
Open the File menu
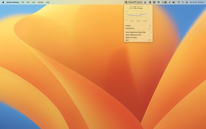(x=23, y=2)
